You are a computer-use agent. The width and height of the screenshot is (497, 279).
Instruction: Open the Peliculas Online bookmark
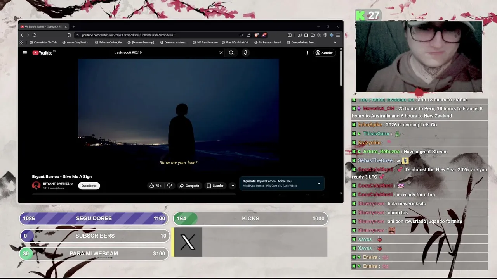pos(109,43)
